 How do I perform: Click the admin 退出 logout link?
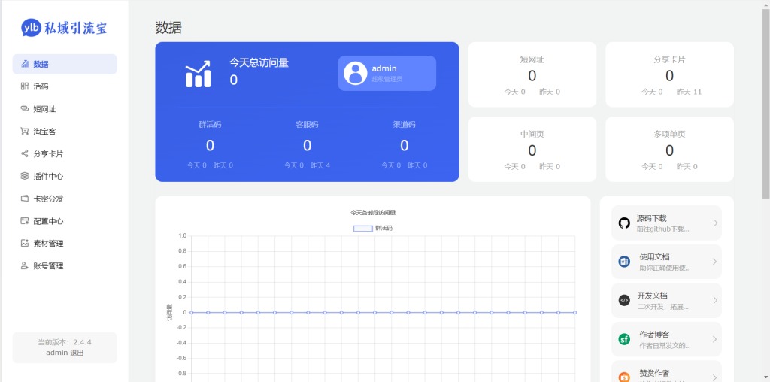77,352
